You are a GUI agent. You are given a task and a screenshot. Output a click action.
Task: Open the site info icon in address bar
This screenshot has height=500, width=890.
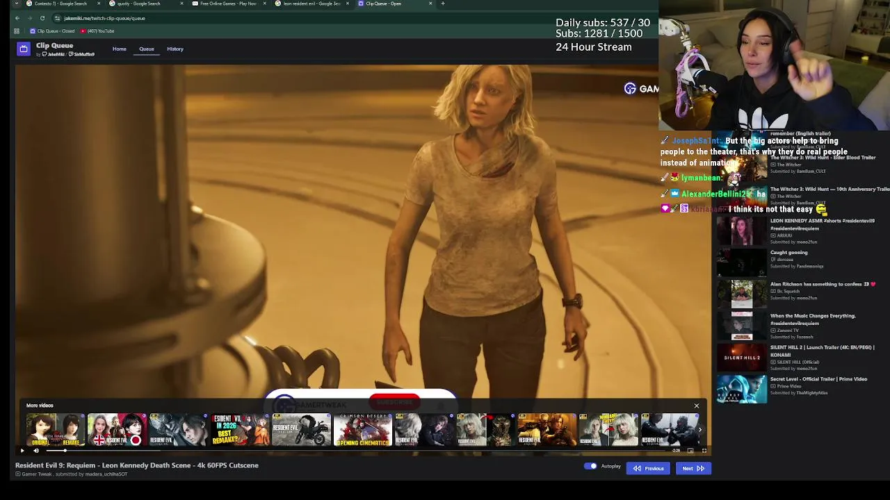coord(58,18)
